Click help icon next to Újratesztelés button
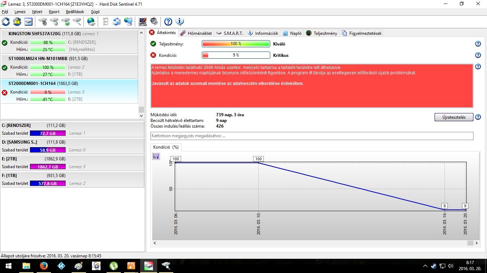 [x=478, y=117]
